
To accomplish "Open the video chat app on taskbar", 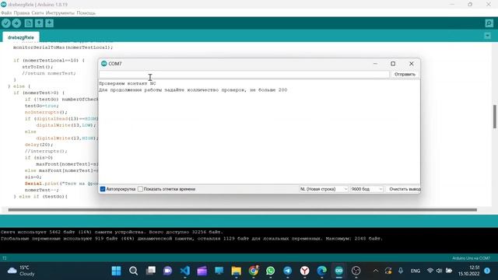I will tap(168, 271).
